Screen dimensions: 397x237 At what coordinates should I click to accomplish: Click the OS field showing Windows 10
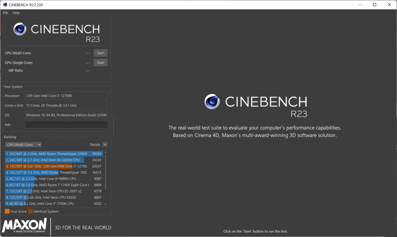click(66, 115)
